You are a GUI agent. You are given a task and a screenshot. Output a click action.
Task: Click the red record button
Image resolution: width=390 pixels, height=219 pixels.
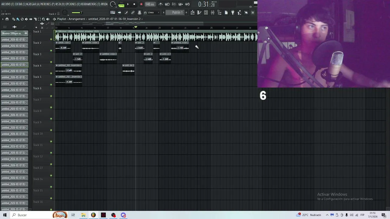pyautogui.click(x=141, y=4)
